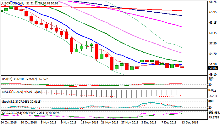Select the 13 Dec 2018 date label
This screenshot has height=126, width=220.
pyautogui.click(x=190, y=122)
